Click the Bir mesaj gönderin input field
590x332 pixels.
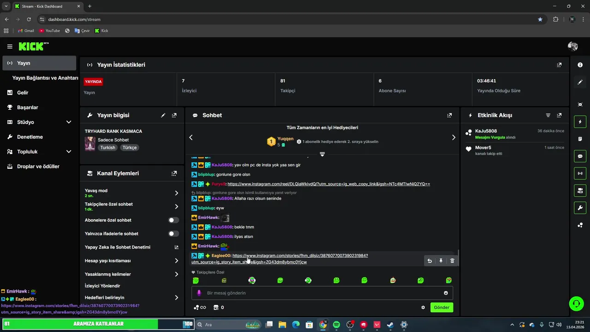(322, 293)
